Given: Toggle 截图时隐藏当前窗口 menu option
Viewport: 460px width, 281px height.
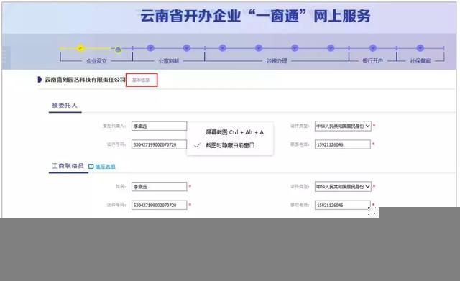Looking at the screenshot, I should [230, 145].
